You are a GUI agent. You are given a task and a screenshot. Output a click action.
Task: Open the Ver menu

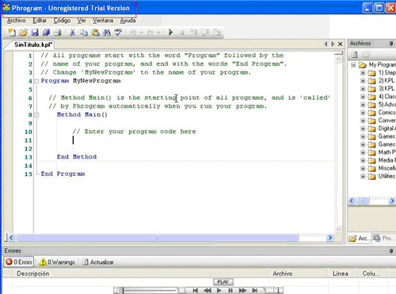82,21
